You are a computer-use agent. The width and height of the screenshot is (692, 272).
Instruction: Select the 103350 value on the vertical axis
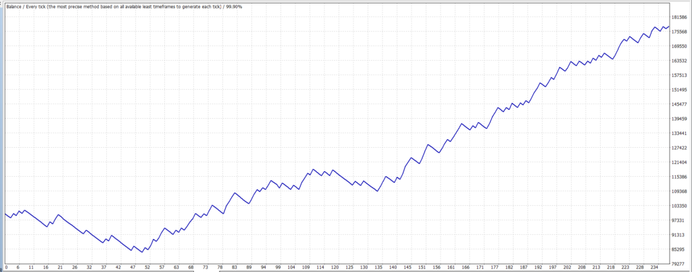pos(681,206)
